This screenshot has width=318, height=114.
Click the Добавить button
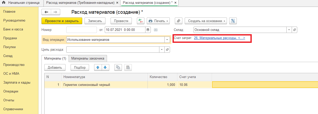tap(55, 67)
